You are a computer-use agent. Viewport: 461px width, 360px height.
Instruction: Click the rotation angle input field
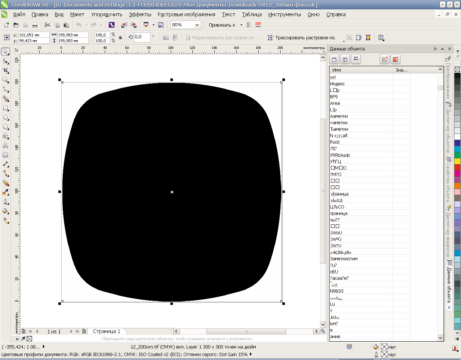pyautogui.click(x=142, y=37)
